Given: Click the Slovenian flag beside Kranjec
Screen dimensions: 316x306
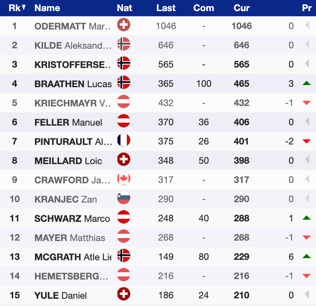Looking at the screenshot, I should tap(123, 199).
